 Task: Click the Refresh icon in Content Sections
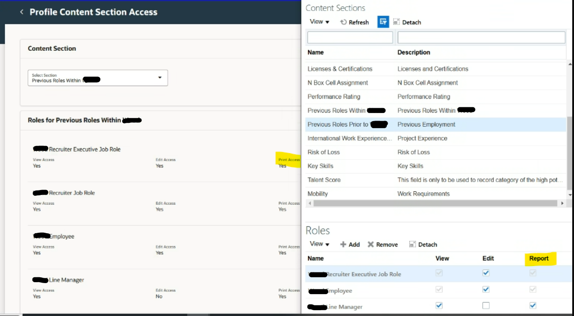pos(354,22)
